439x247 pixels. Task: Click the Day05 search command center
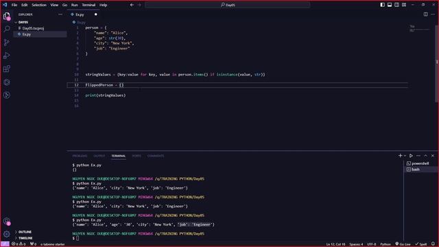228,5
